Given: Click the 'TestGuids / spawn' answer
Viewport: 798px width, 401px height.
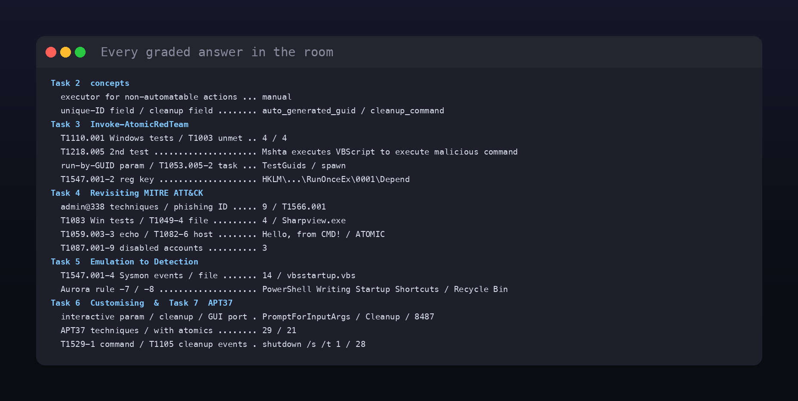Looking at the screenshot, I should pos(304,165).
